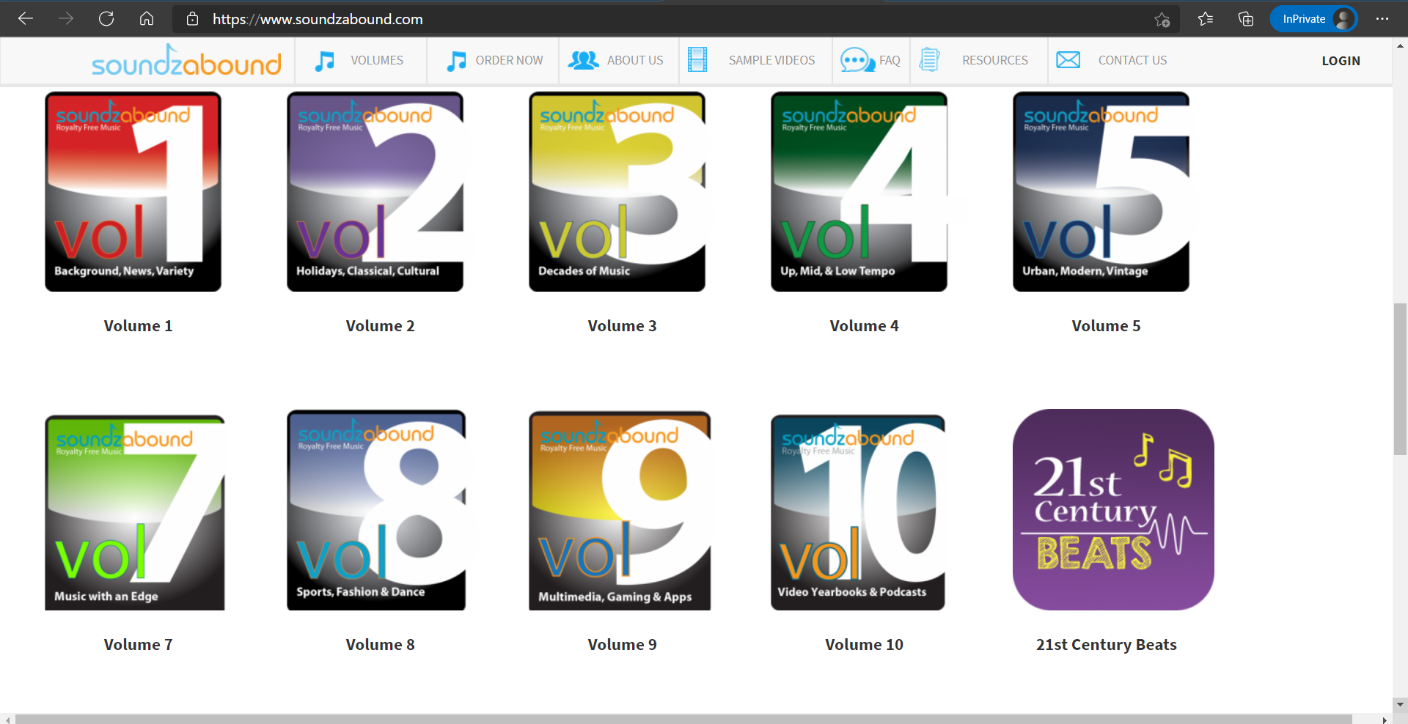
Task: Click the envelope icon beside Contact Us
Action: tap(1068, 60)
